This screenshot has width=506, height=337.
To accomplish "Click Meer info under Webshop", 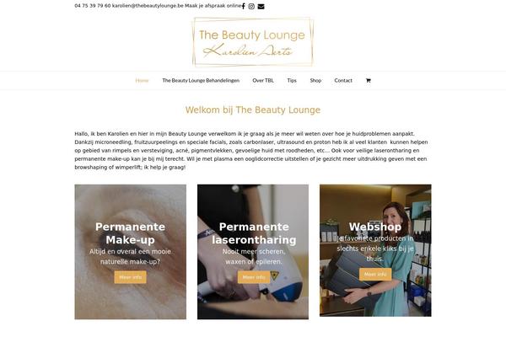I will pos(375,274).
